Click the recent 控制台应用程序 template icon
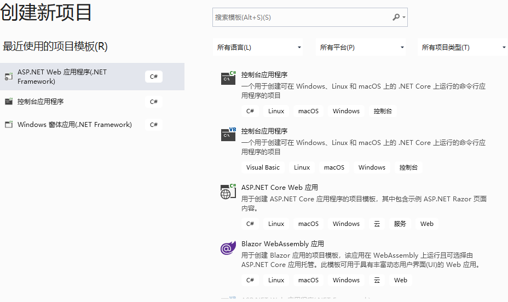This screenshot has height=302, width=508. [9, 102]
